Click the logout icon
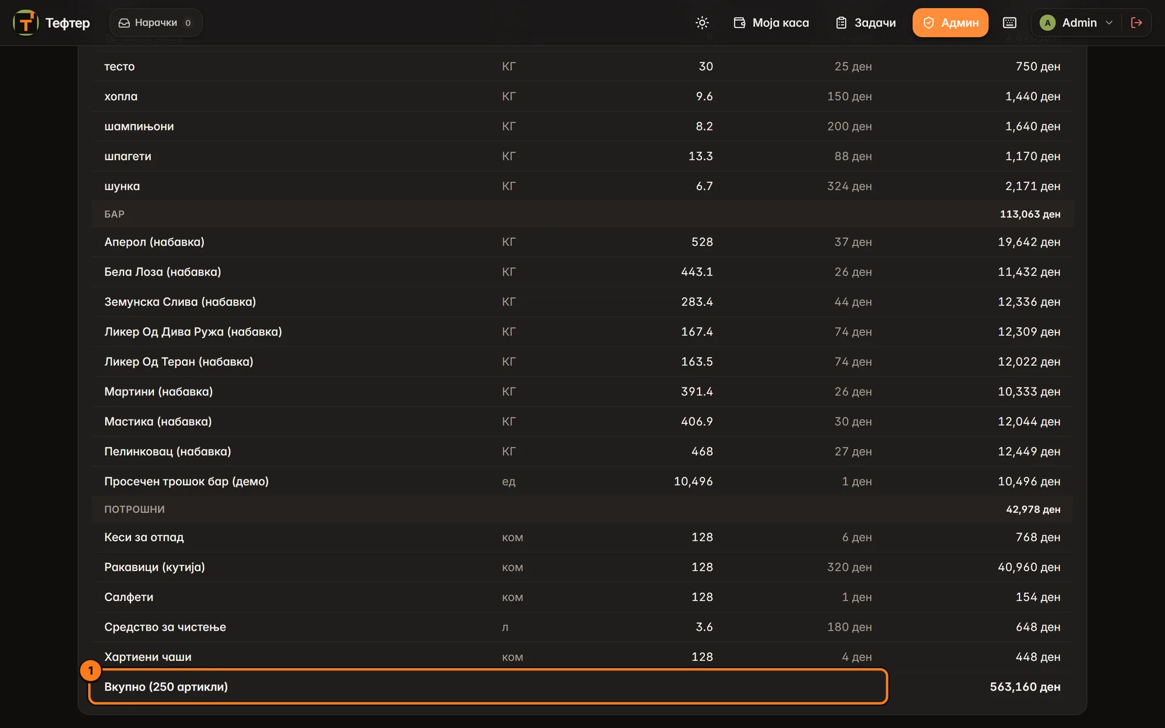Image resolution: width=1165 pixels, height=728 pixels. tap(1136, 23)
